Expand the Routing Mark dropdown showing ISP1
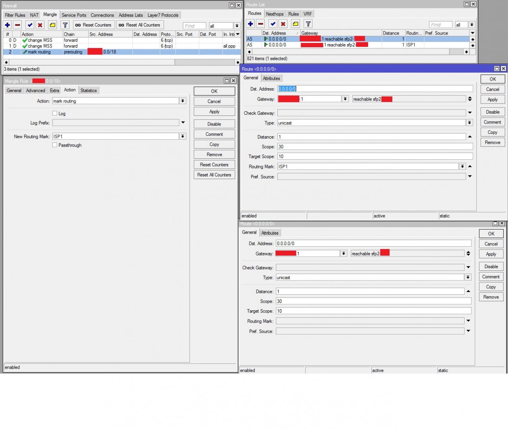Screen dimensions: 508x429 point(462,166)
